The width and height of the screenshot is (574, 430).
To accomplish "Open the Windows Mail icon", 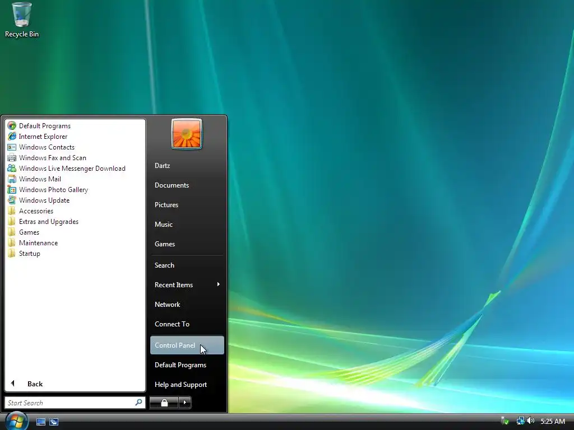I will pos(12,179).
